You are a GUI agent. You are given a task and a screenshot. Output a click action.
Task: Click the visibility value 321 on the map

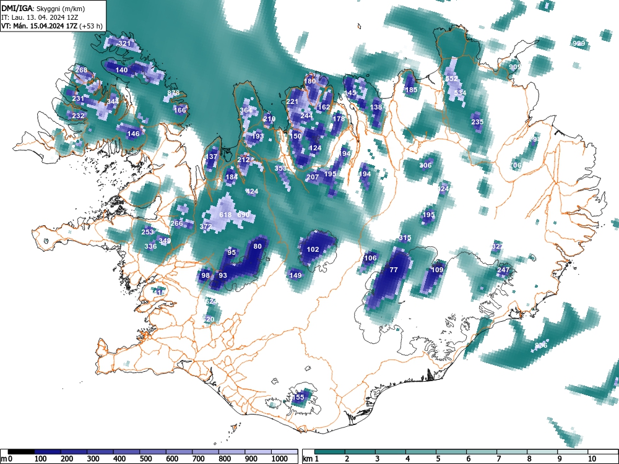click(124, 43)
